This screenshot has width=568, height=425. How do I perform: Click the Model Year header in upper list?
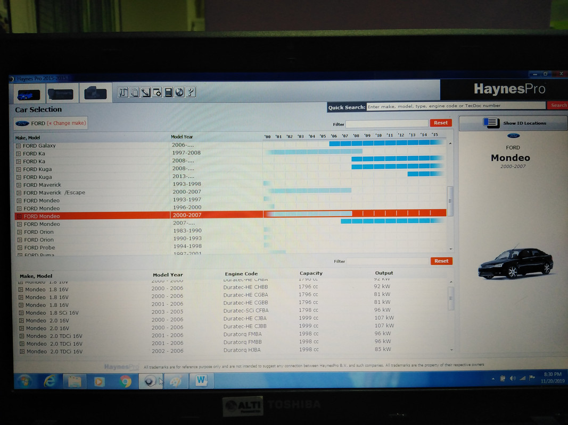pos(182,137)
